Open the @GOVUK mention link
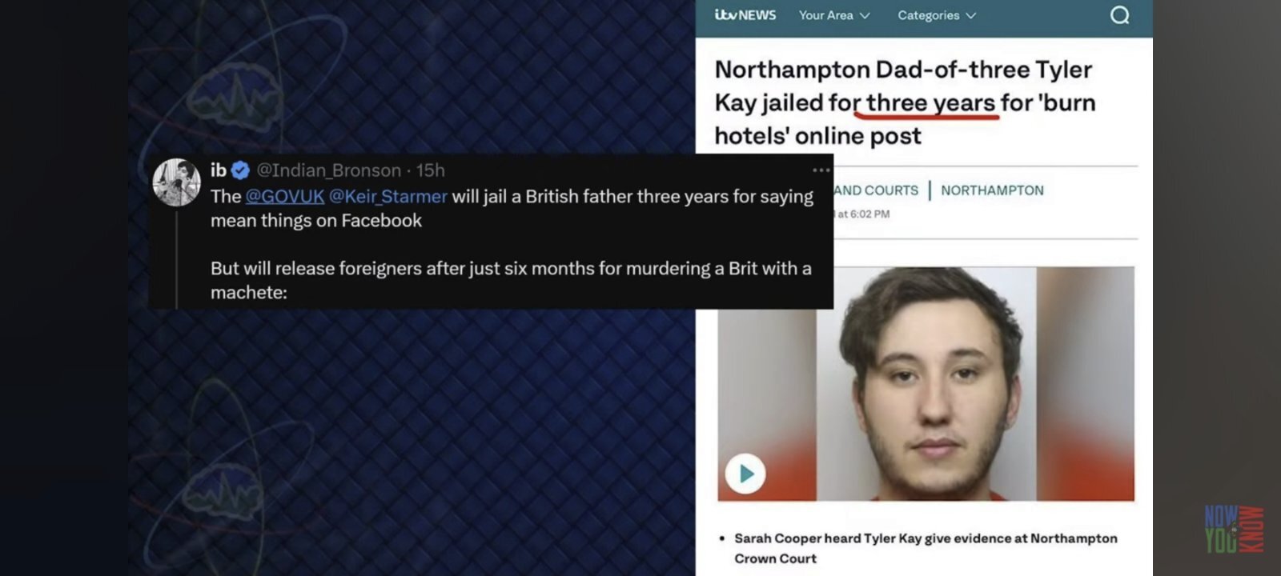Screen dimensions: 1281x576 pyautogui.click(x=284, y=196)
